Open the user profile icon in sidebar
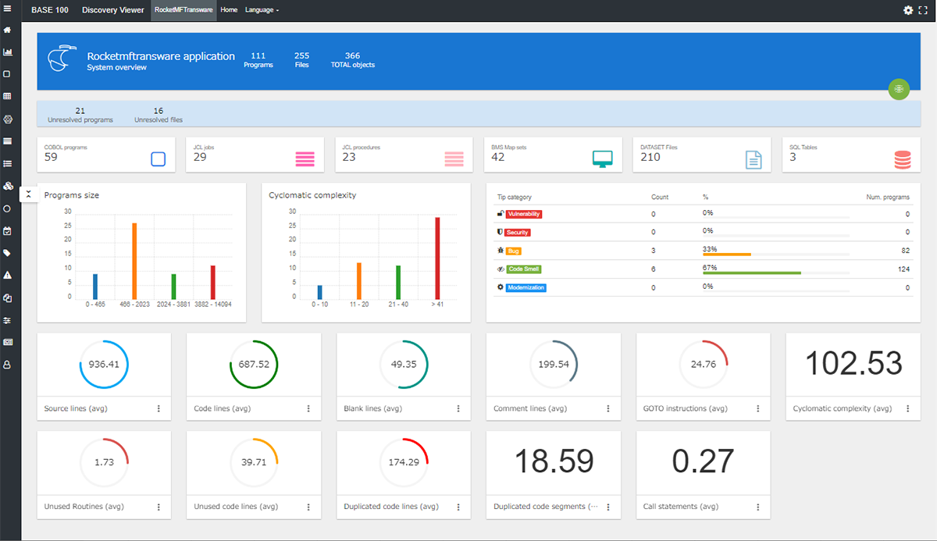The width and height of the screenshot is (937, 541). click(x=7, y=365)
